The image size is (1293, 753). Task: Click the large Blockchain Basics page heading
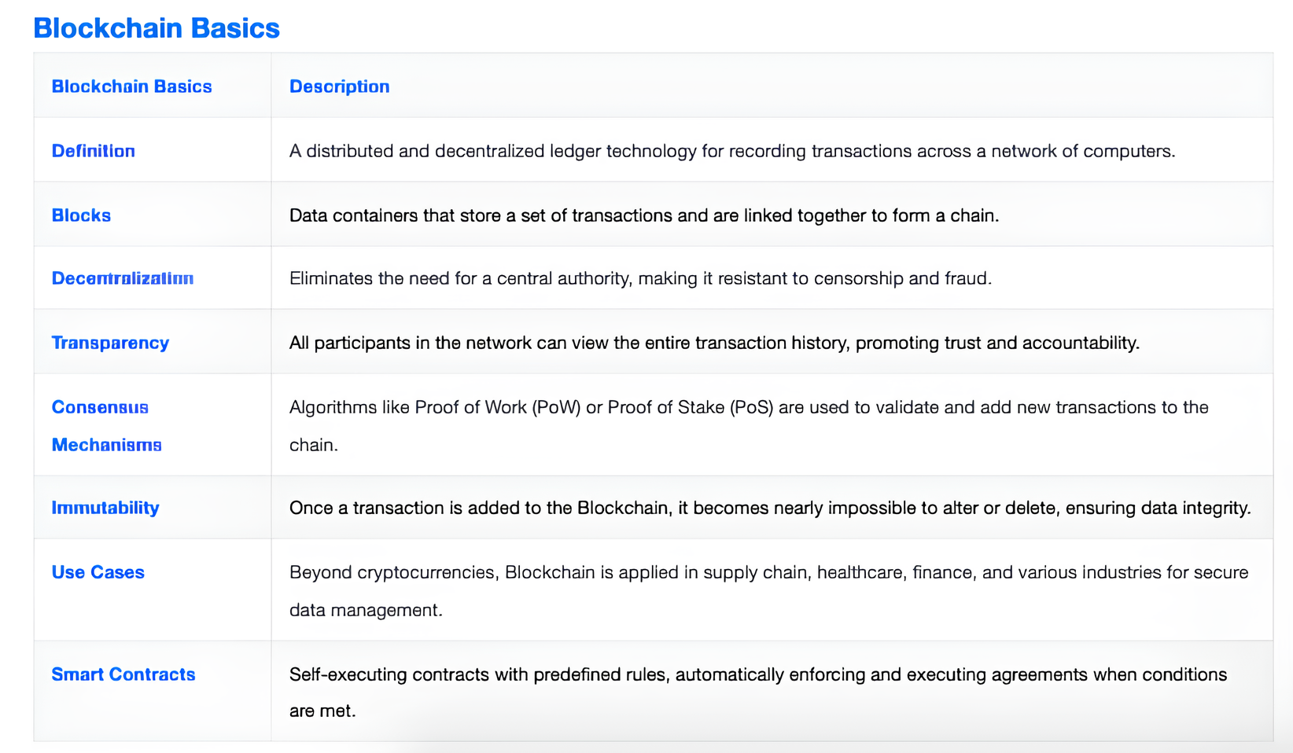pyautogui.click(x=157, y=28)
